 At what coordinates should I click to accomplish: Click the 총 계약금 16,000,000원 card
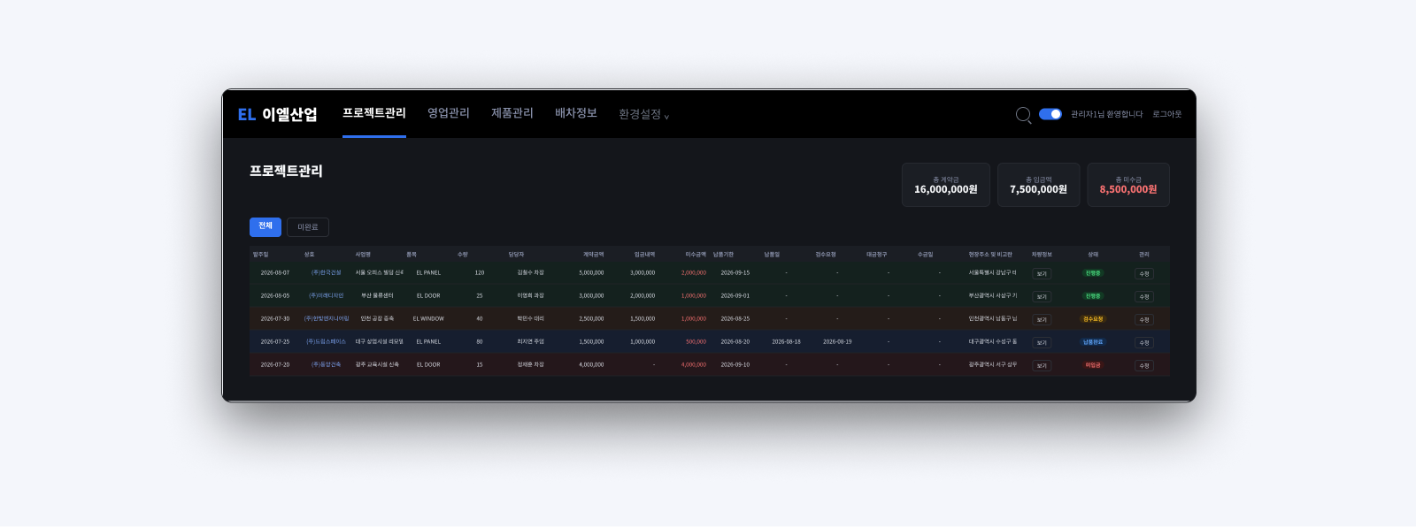[x=946, y=185]
